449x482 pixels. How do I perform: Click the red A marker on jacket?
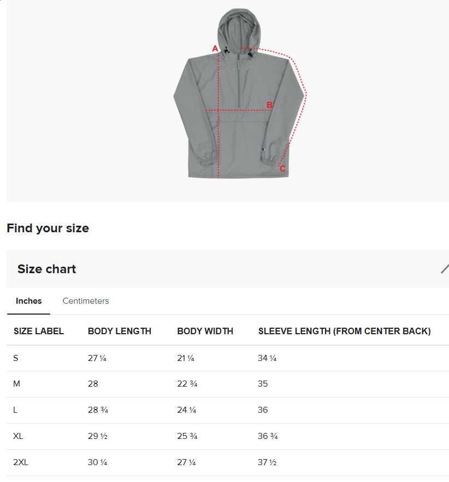coord(215,49)
